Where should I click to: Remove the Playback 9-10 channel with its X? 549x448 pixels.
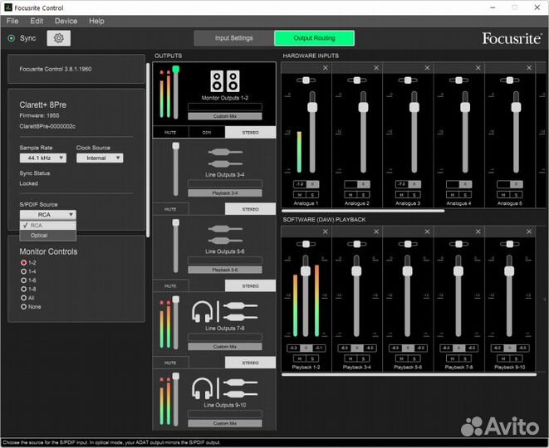tap(529, 231)
